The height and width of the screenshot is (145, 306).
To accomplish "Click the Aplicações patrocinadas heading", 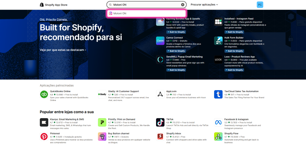I will tap(57, 85).
